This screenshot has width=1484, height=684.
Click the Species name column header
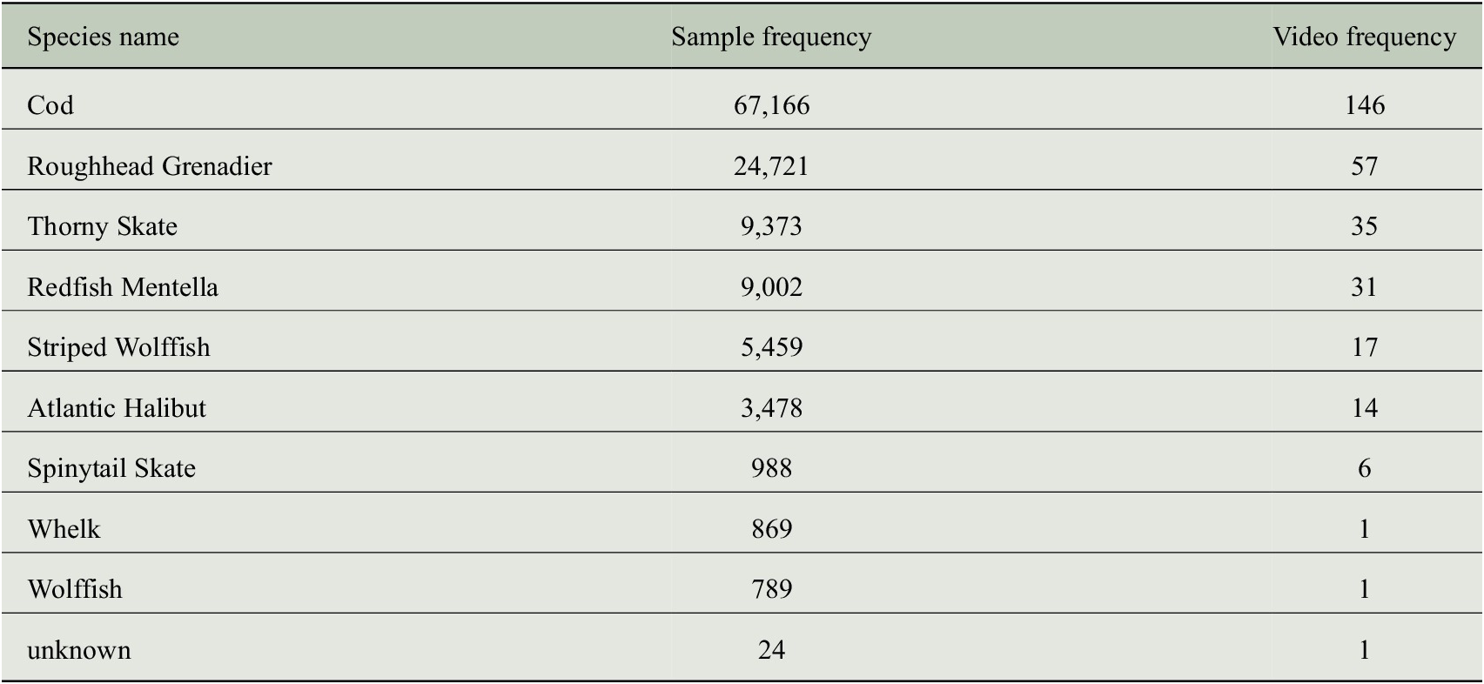pos(103,37)
